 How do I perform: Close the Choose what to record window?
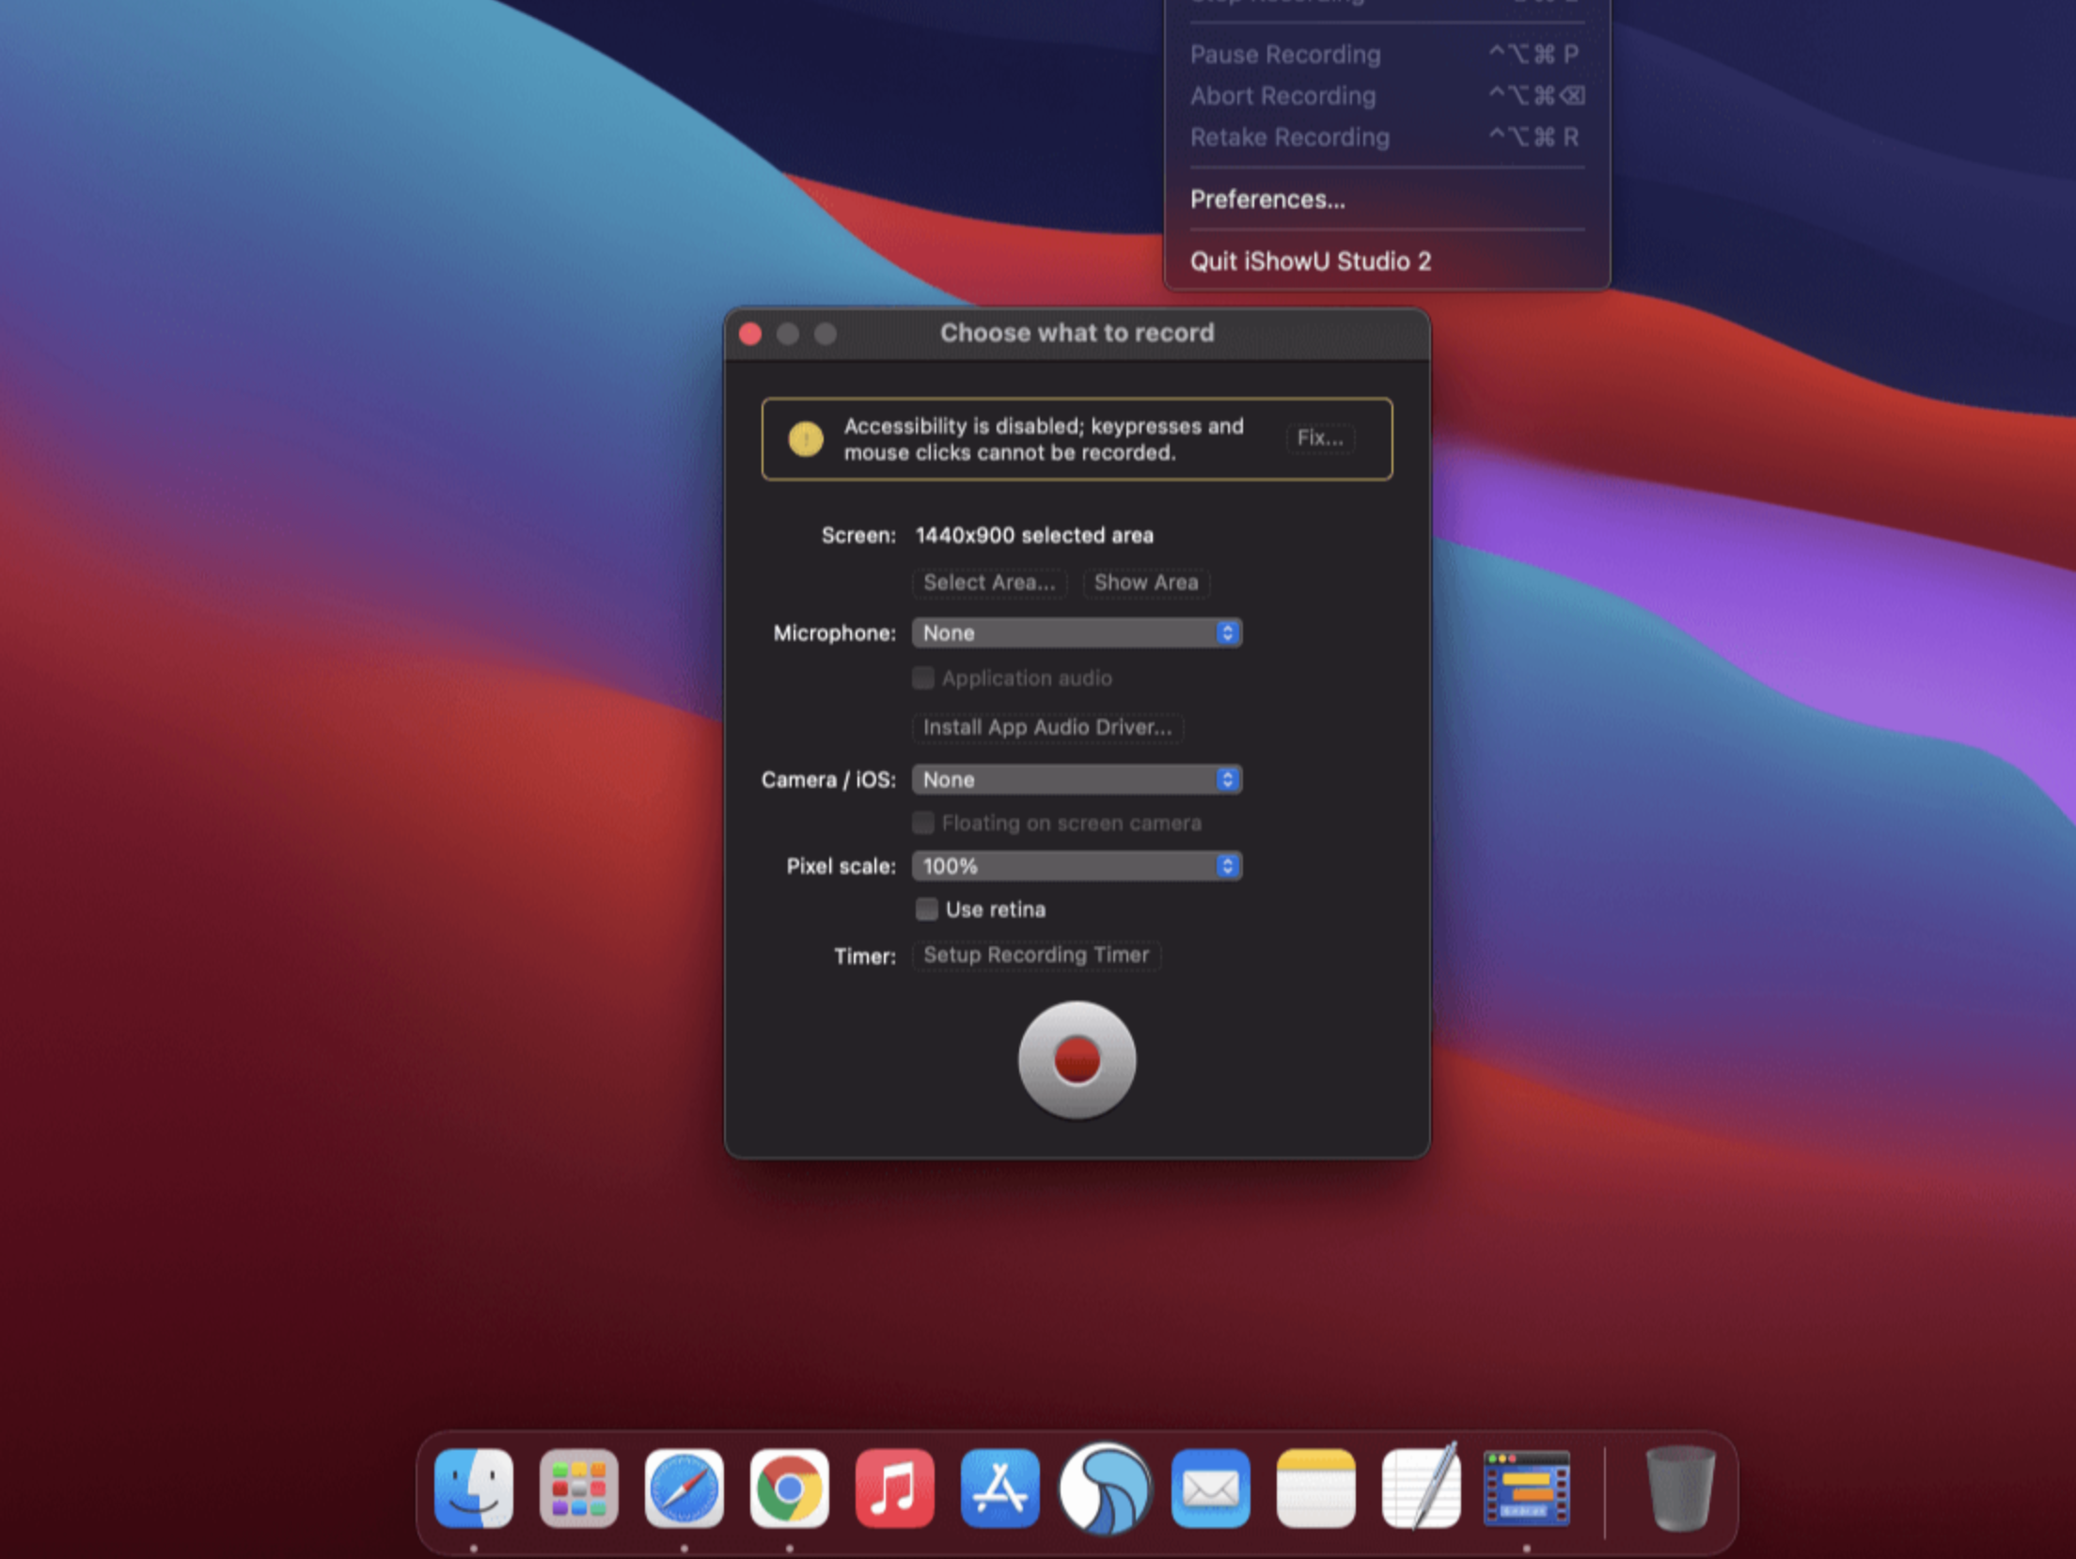750,334
